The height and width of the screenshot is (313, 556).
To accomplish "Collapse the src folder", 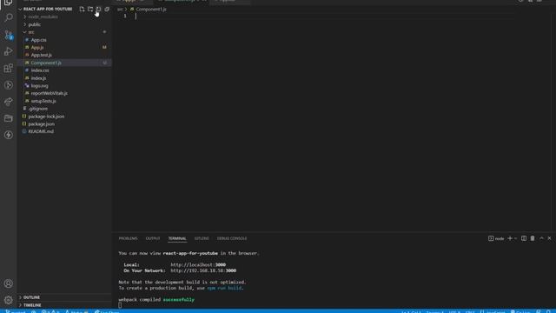I will (x=64, y=32).
